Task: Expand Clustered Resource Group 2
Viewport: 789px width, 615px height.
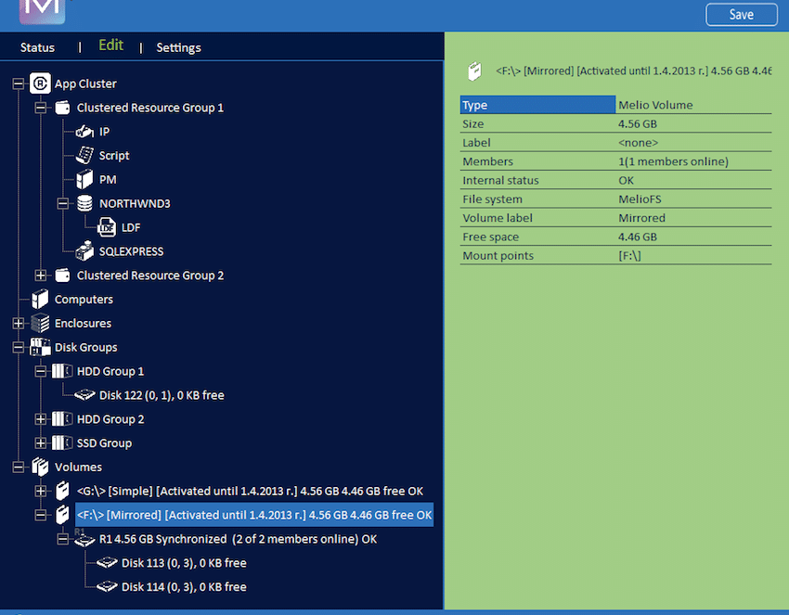Action: 40,275
